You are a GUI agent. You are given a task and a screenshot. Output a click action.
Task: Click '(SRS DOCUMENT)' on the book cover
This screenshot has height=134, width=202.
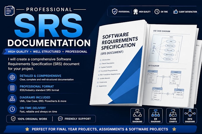(x=112, y=53)
